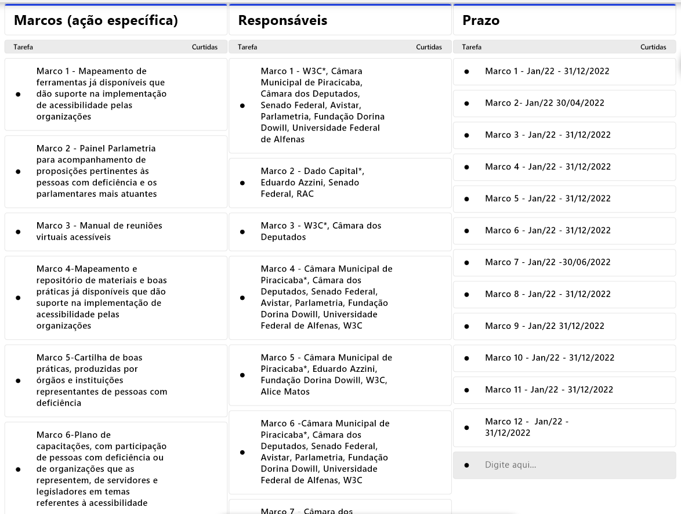The image size is (681, 514).
Task: Click bullet beside Marco 5 Cartilha card
Action: 18,381
